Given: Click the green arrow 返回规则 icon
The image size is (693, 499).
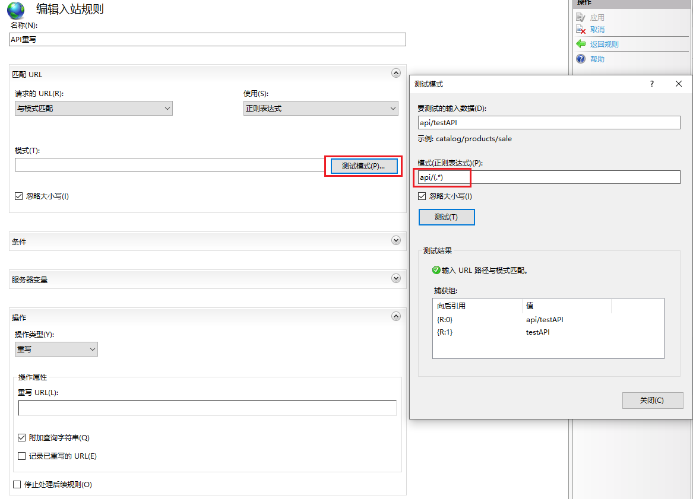Looking at the screenshot, I should tap(581, 44).
